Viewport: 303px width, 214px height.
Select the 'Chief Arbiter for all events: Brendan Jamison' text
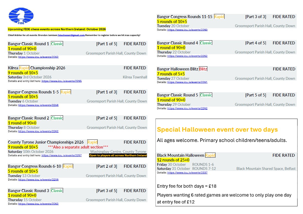pos(32,35)
